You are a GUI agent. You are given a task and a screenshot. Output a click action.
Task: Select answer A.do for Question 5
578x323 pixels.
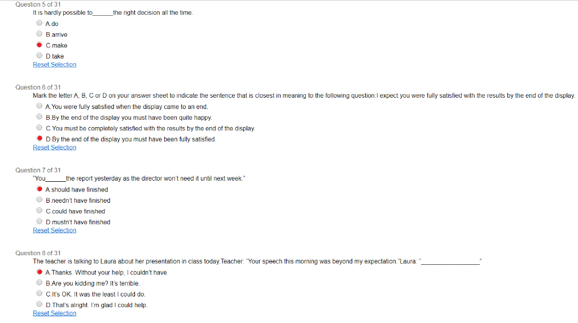(40, 23)
